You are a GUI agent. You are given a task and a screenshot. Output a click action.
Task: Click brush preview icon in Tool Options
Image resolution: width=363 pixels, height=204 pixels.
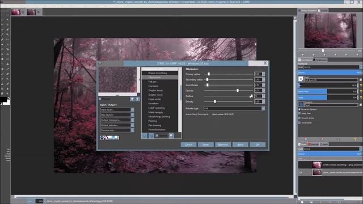coord(301,79)
